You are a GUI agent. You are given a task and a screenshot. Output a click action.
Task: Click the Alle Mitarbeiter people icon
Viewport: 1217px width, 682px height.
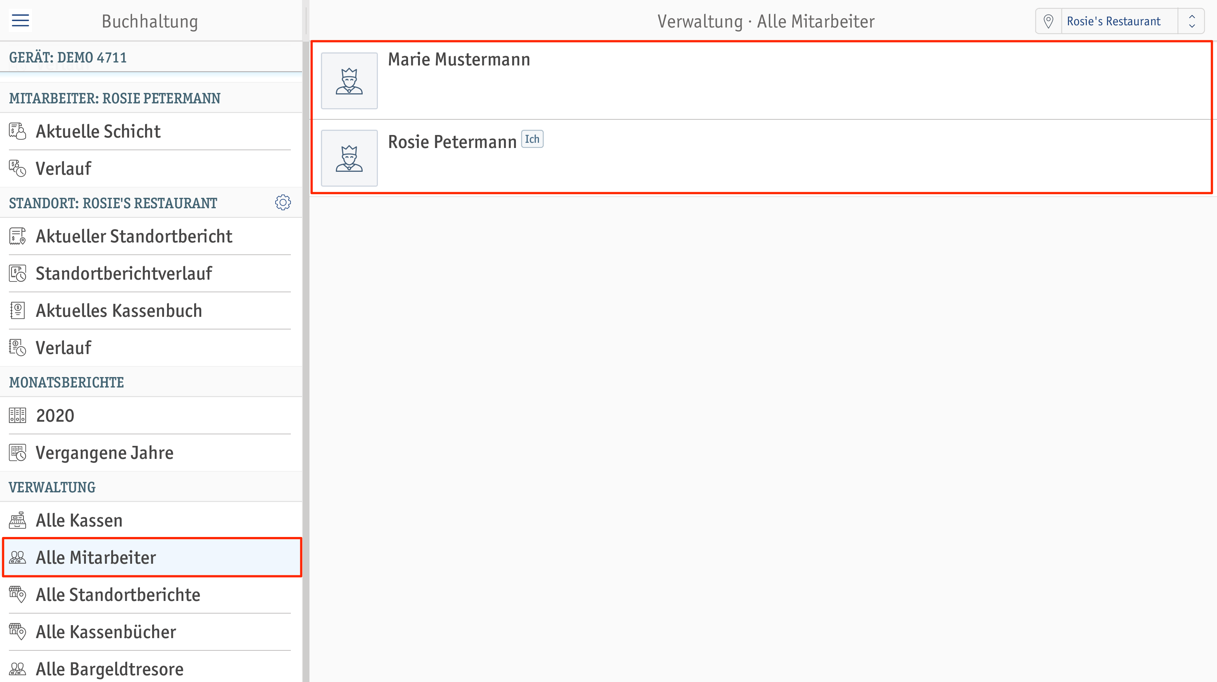tap(17, 558)
